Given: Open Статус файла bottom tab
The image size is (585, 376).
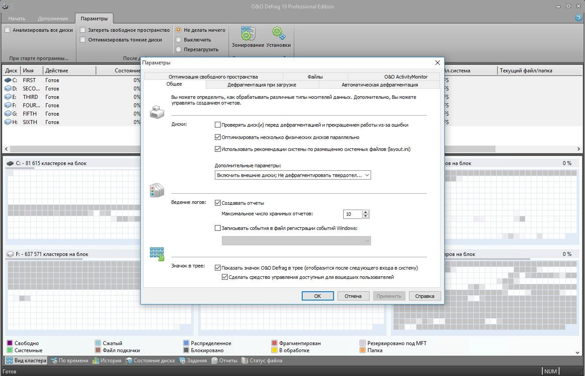Looking at the screenshot, I should (262, 361).
